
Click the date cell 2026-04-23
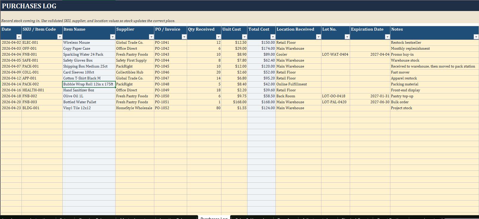click(x=11, y=108)
